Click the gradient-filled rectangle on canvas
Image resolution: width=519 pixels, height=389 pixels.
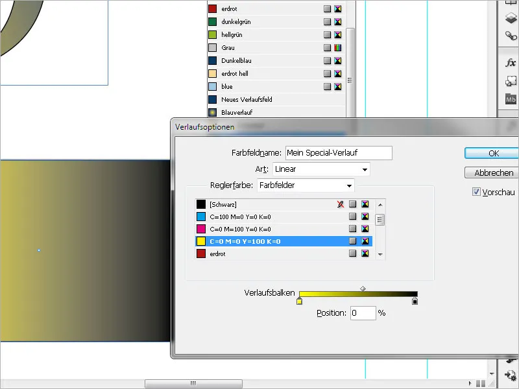coord(85,250)
